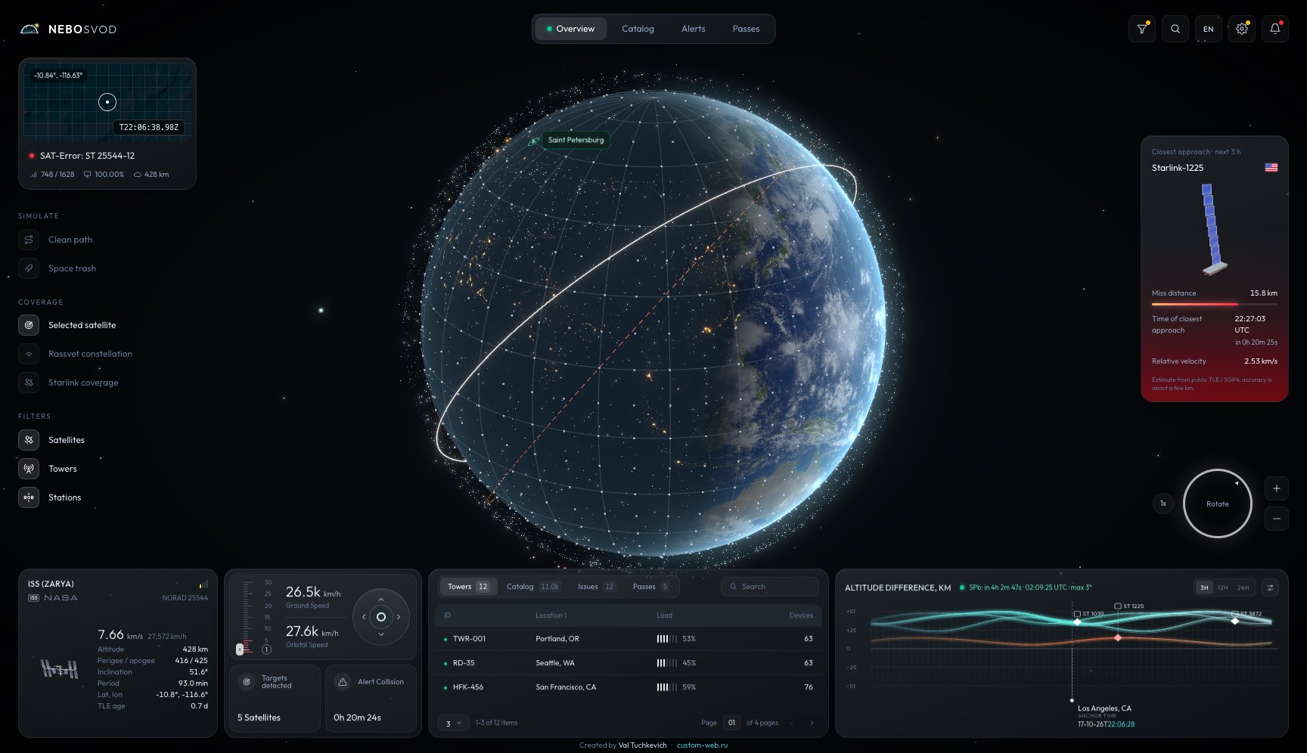Select the Issues tab in table panel
The height and width of the screenshot is (753, 1307).
596,587
